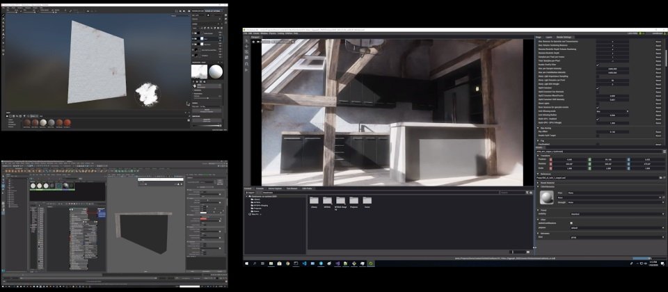Click folder icon at the References path row end
The width and height of the screenshot is (668, 292).
click(661, 177)
